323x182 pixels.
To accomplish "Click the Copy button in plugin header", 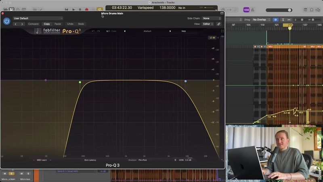I will 47,24.
